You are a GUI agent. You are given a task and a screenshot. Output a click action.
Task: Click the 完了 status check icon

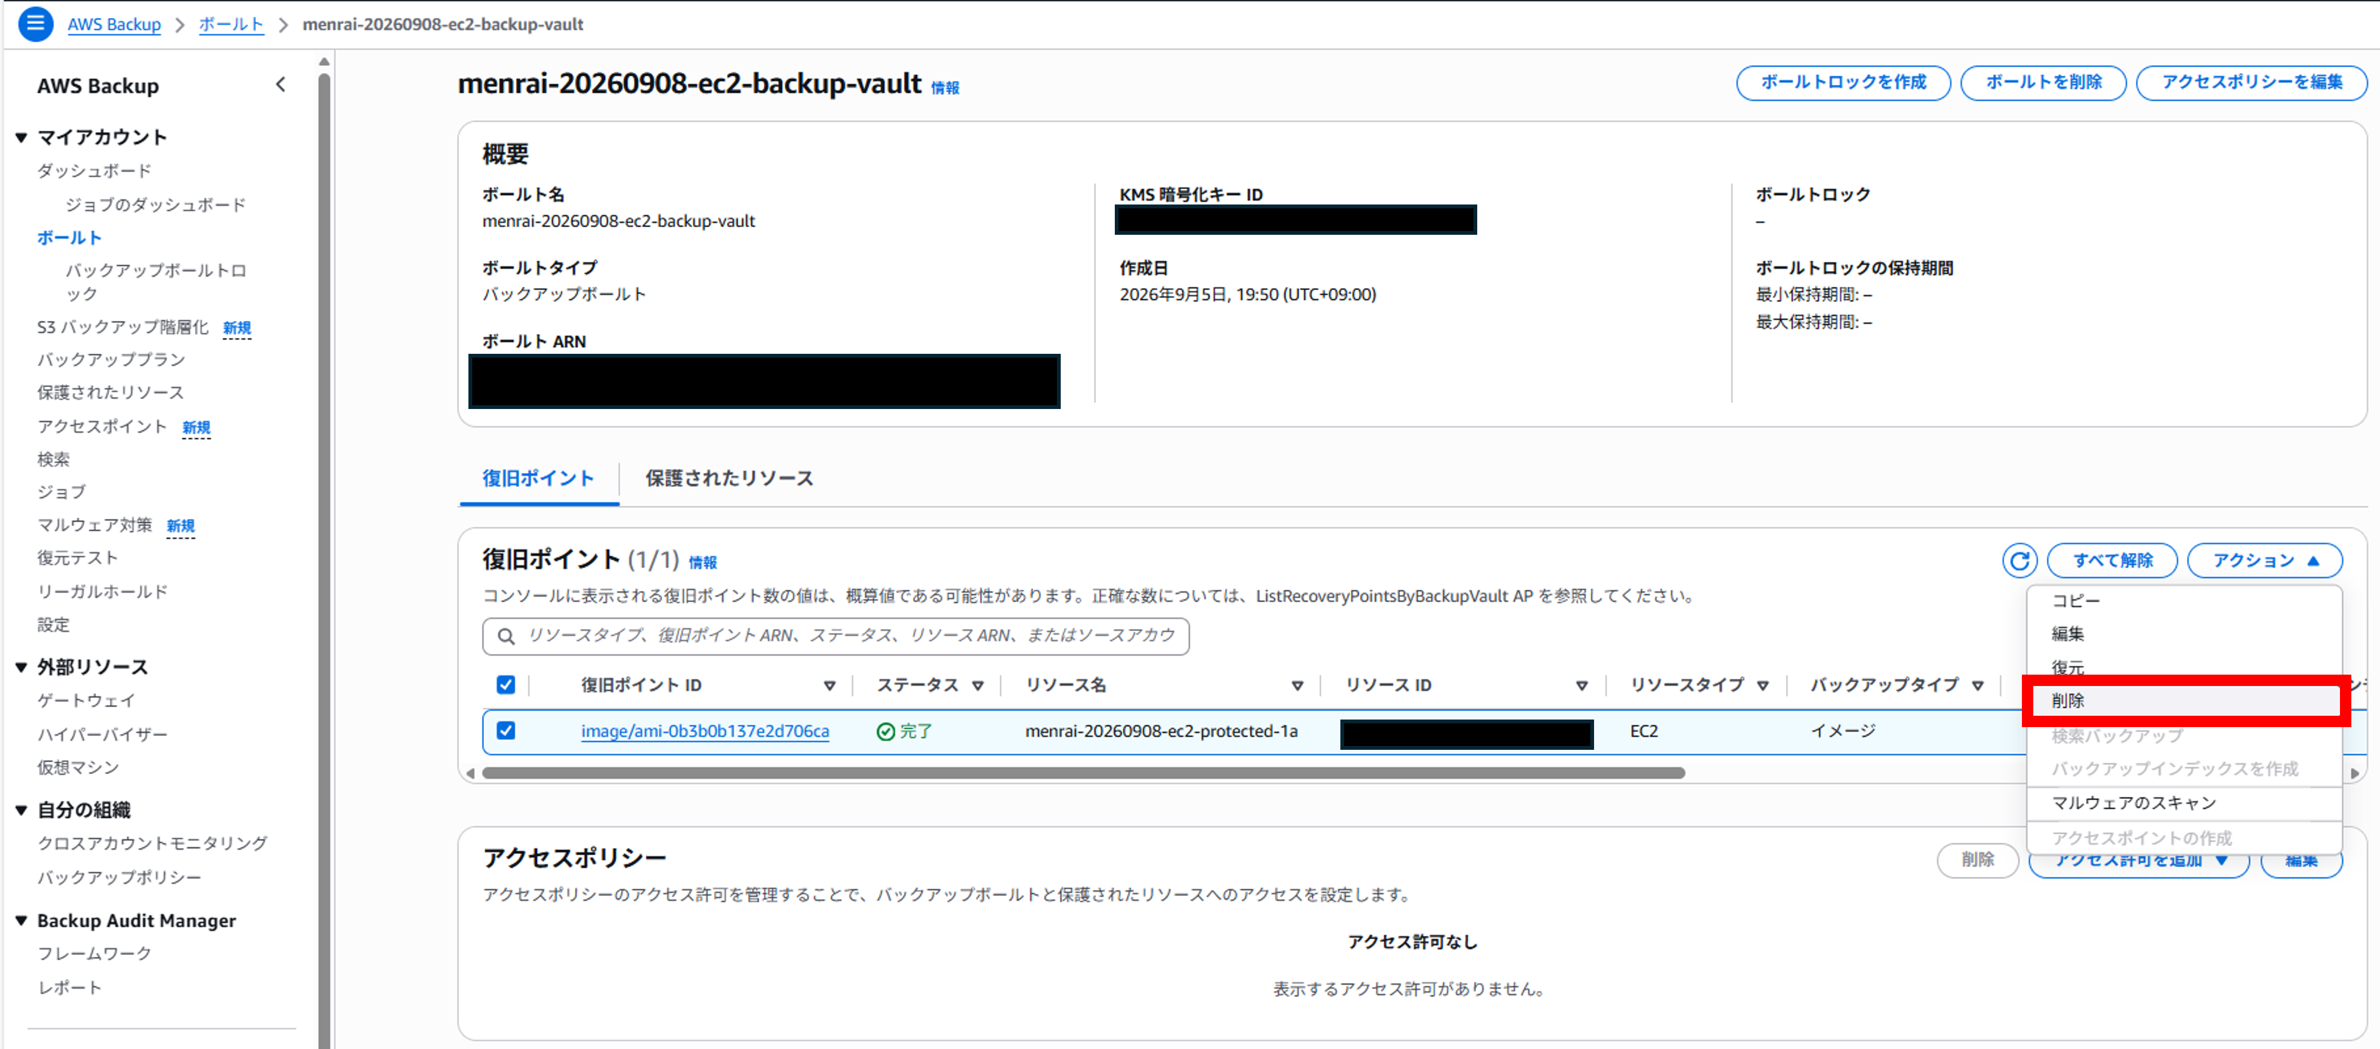(x=885, y=731)
